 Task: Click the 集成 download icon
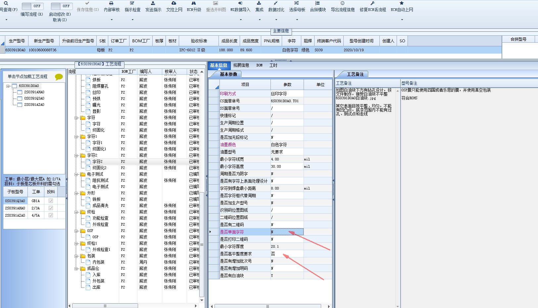click(259, 3)
